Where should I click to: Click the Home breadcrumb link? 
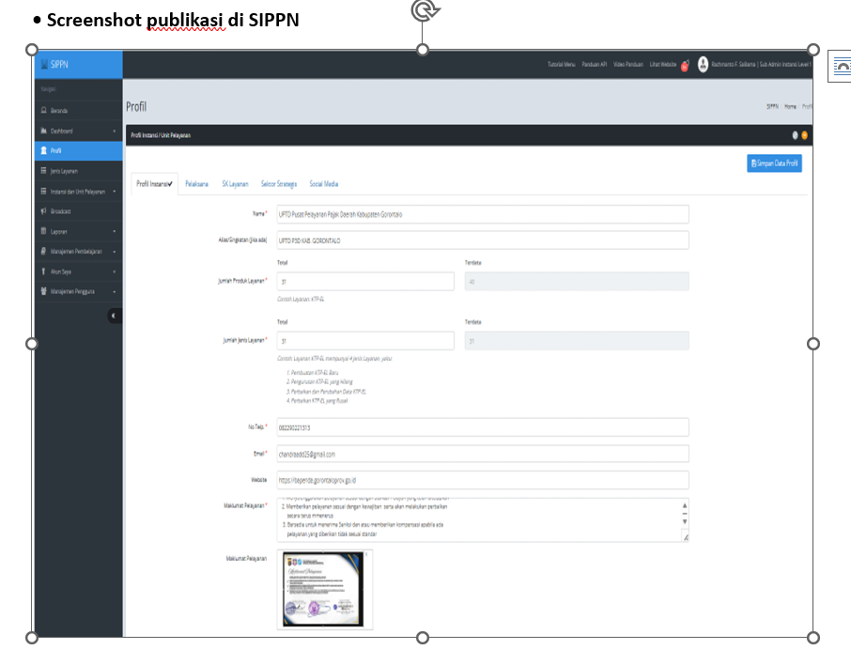click(790, 106)
